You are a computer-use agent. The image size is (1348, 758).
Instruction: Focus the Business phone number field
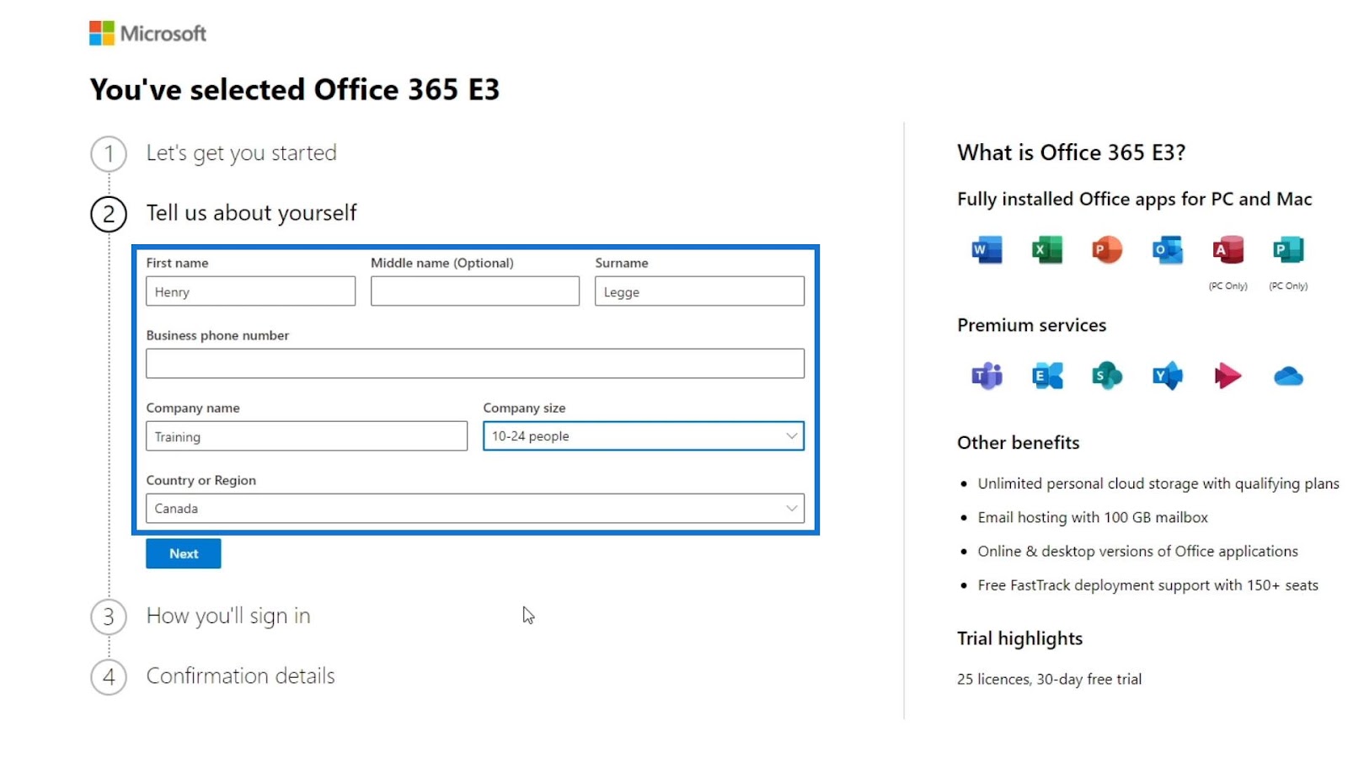pos(475,364)
